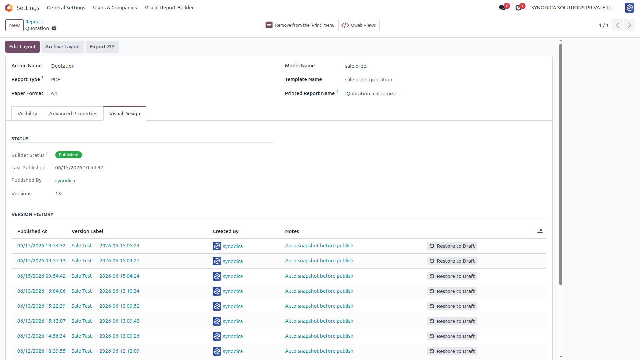Open the Odoo home menu logo
Image resolution: width=640 pixels, height=360 pixels.
9,8
